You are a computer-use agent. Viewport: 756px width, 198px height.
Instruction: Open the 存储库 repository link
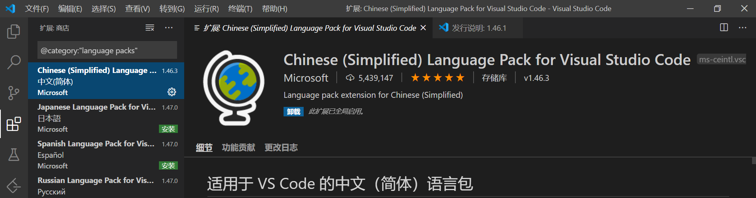click(x=494, y=78)
